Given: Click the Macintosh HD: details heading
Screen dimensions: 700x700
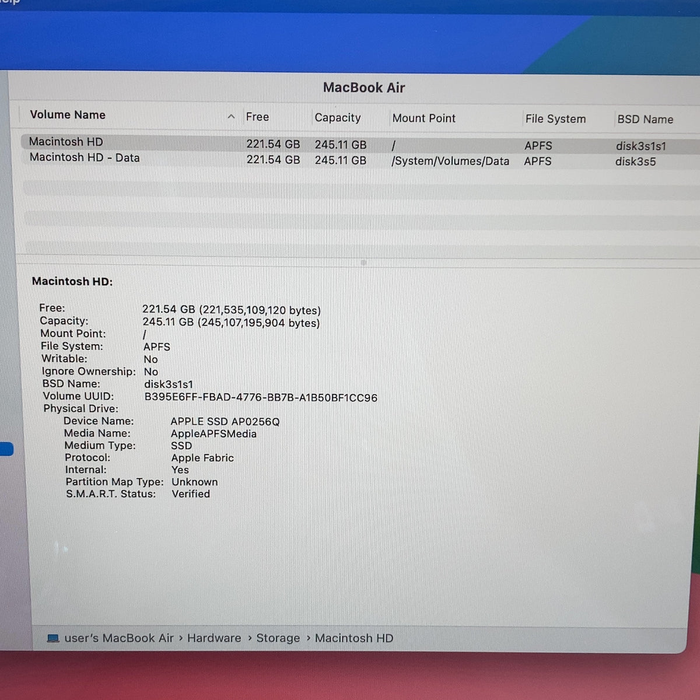Looking at the screenshot, I should coord(72,281).
